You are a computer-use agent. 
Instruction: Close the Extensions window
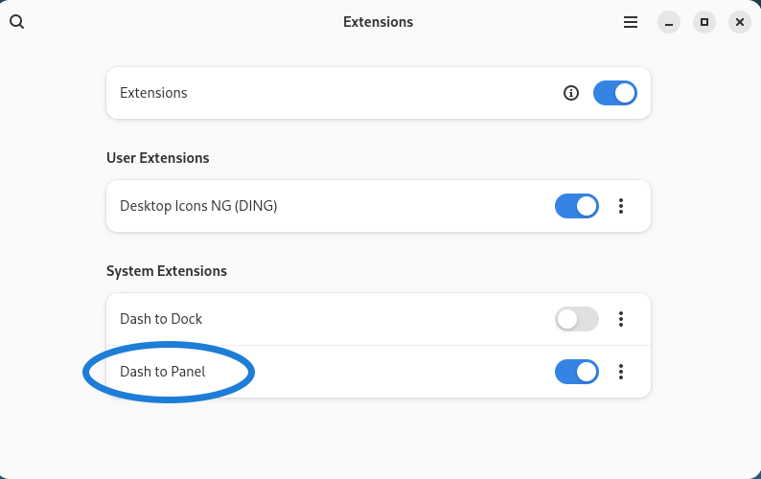[x=739, y=22]
